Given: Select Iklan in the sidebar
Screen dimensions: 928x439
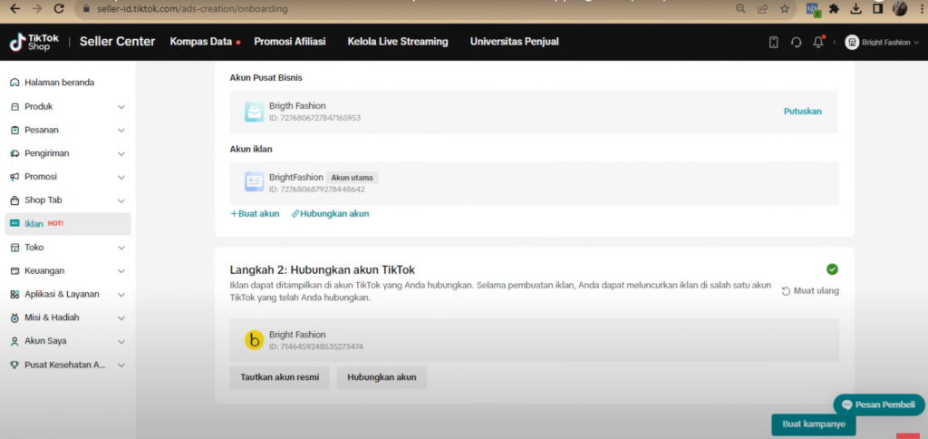Looking at the screenshot, I should [34, 223].
